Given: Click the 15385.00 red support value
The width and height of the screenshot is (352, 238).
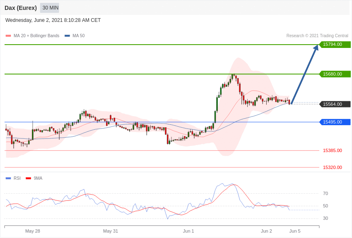Looking at the screenshot, I should [x=333, y=150].
